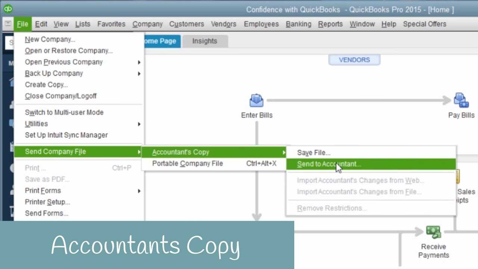Image resolution: width=478 pixels, height=269 pixels.
Task: Open the Help menu
Action: [389, 24]
